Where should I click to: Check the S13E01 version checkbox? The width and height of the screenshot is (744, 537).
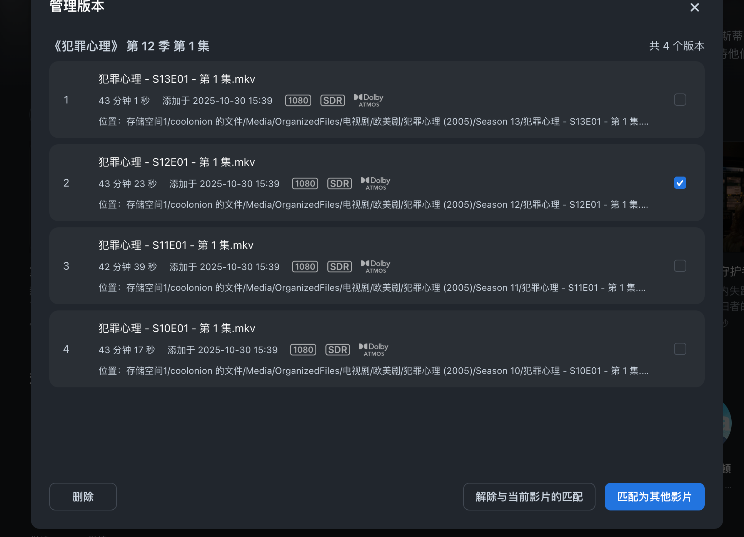[x=680, y=100]
